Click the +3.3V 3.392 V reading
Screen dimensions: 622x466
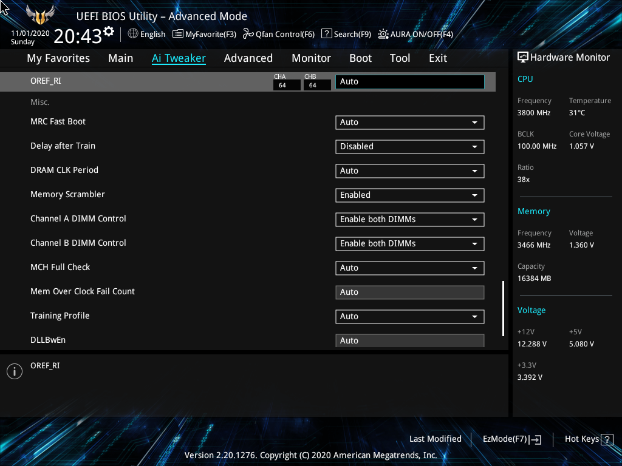coord(530,377)
